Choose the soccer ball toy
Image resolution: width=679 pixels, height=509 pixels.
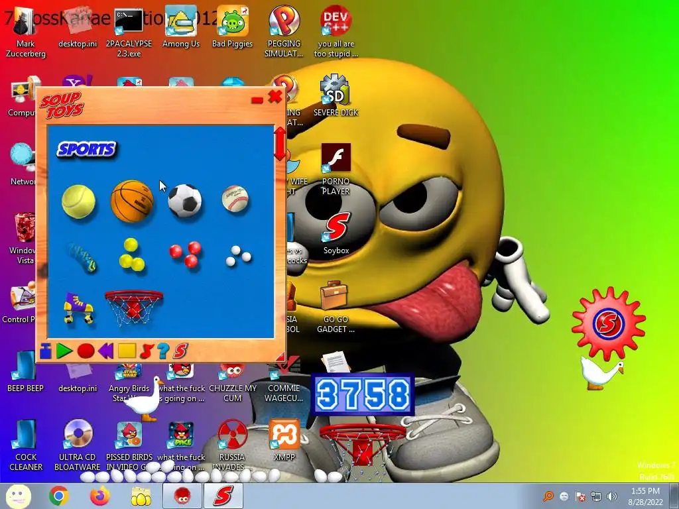point(185,200)
